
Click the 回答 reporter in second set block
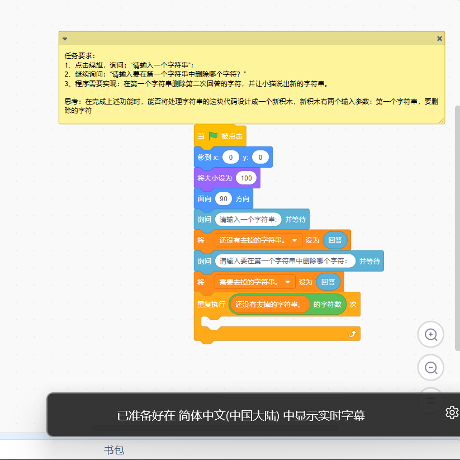tap(328, 282)
